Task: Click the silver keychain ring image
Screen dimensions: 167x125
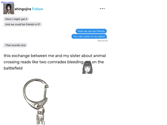Action: (36, 102)
